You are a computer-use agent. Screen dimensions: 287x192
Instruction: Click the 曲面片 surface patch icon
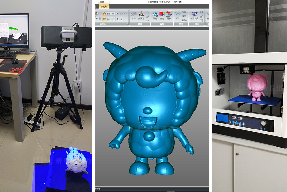point(141,15)
